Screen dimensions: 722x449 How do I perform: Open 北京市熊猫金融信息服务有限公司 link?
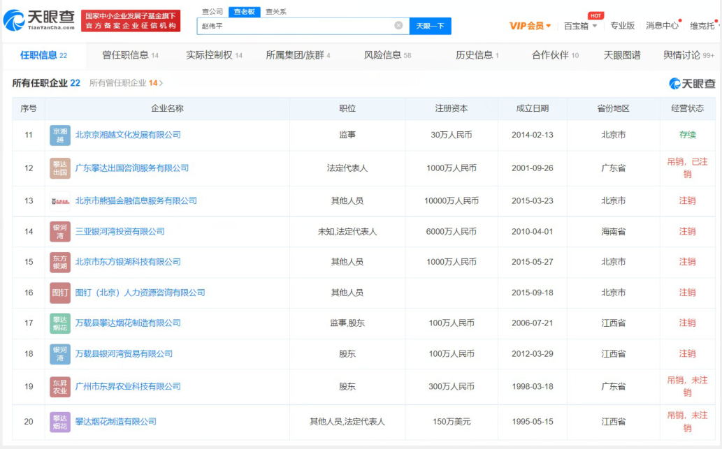click(x=136, y=200)
